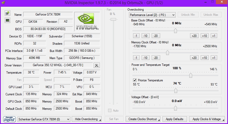Click Base Clock Offset -10 button
This screenshot has height=124, width=228.
pyautogui.click(x=145, y=36)
